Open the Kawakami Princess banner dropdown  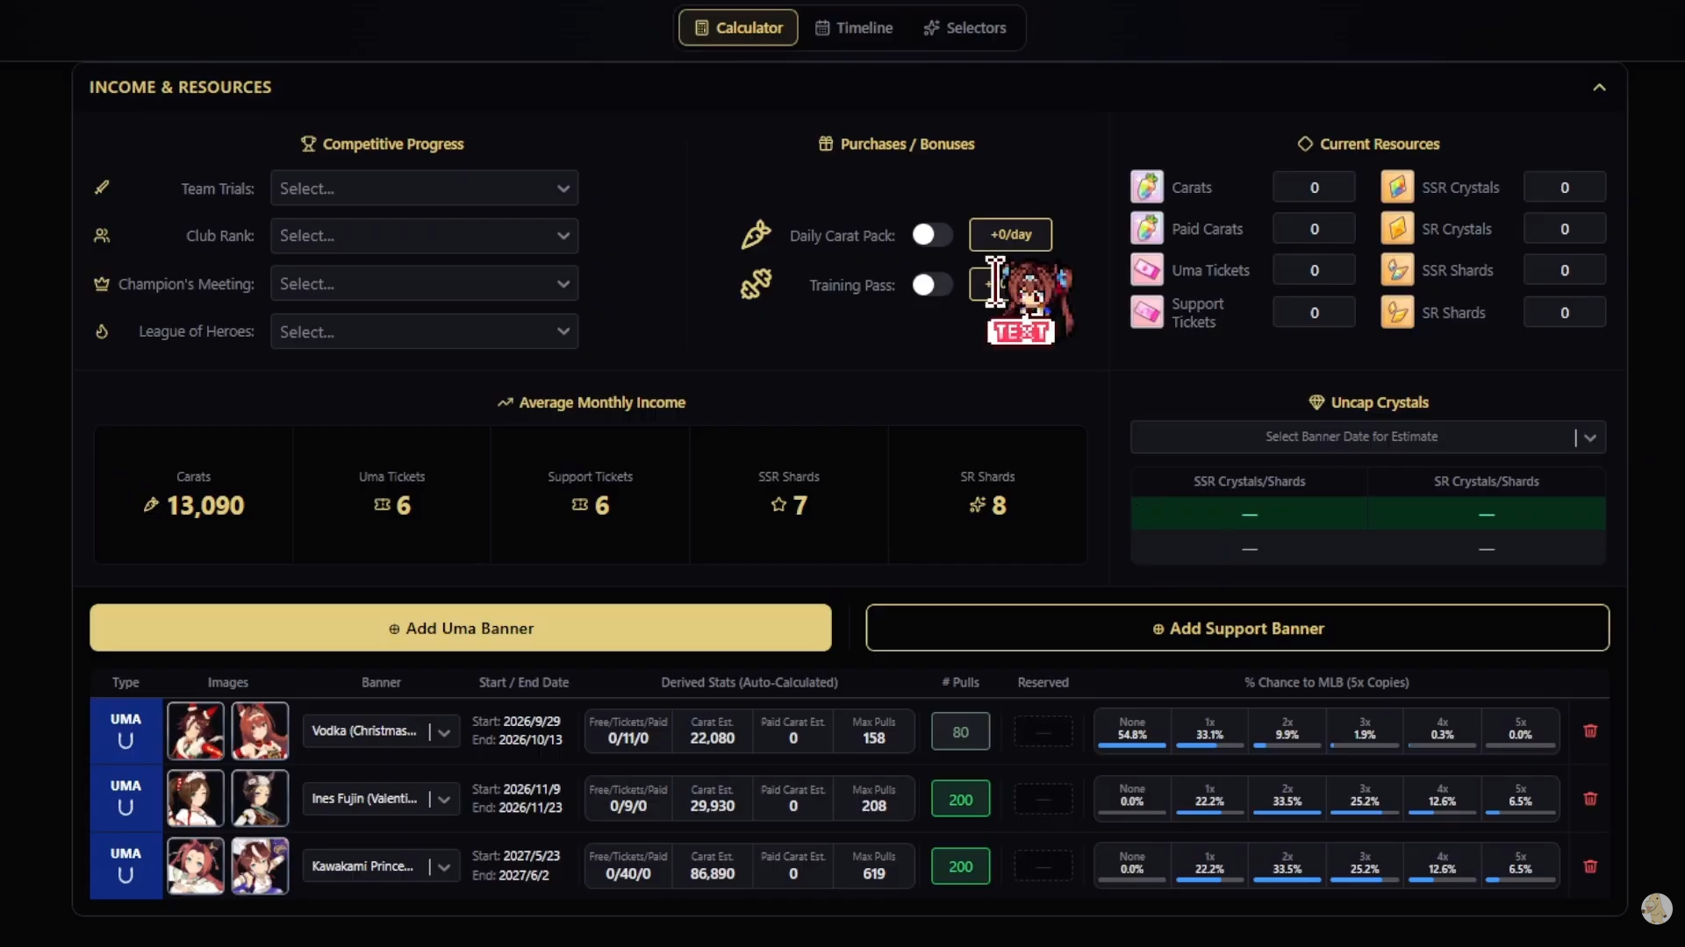pos(381,866)
